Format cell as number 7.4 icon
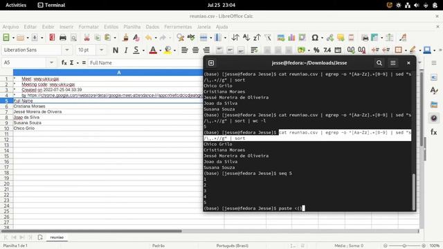This screenshot has width=443, height=249. 327,50
